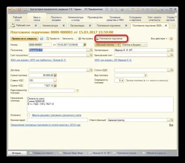Open Учет, налоги, отчетность section
Image resolution: width=185 pixels, height=163 pixels.
point(154,19)
